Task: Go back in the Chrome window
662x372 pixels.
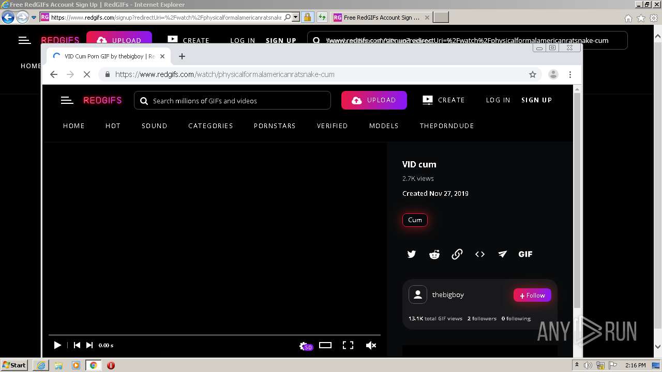Action: pos(54,74)
